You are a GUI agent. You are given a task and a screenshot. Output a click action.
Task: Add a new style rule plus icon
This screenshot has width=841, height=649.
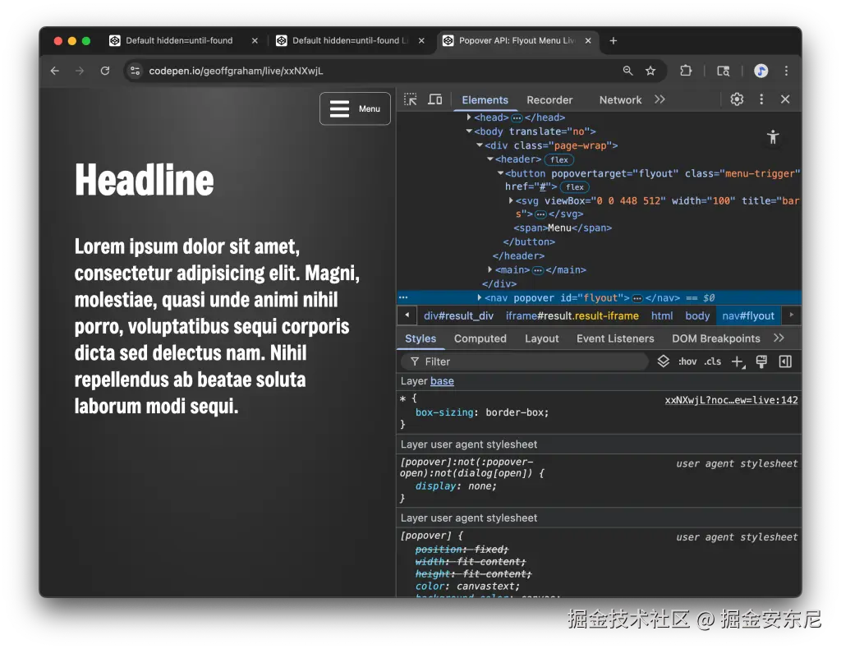(738, 362)
